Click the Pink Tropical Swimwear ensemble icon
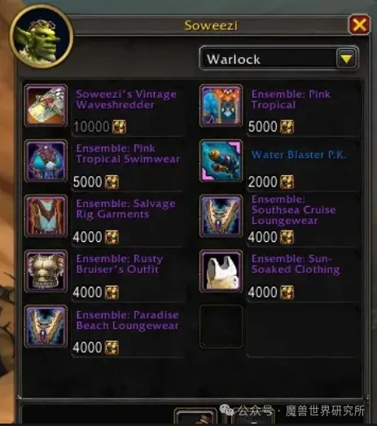The width and height of the screenshot is (377, 426). click(46, 160)
